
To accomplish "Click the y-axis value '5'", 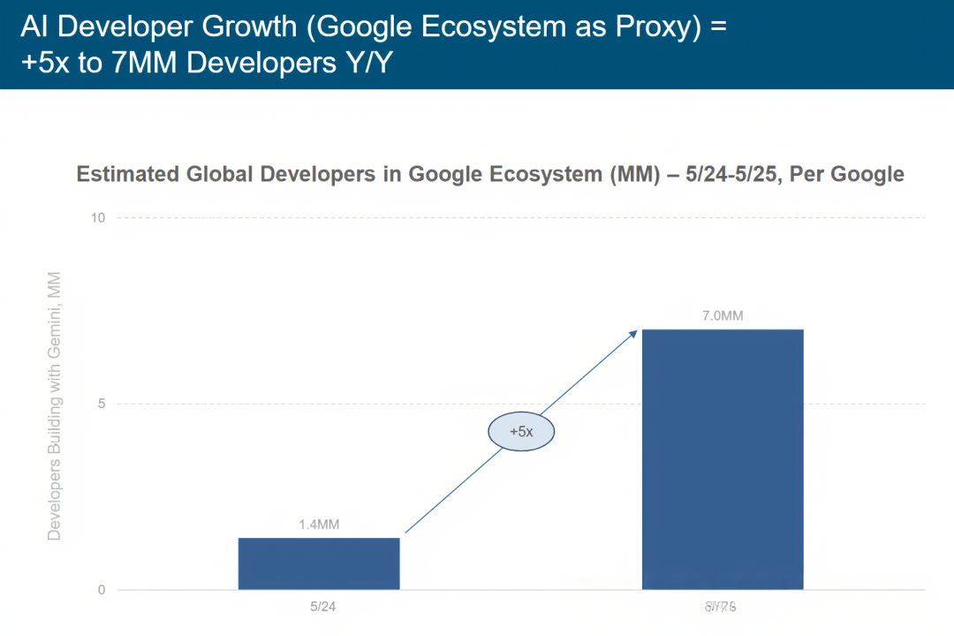I will (x=102, y=404).
